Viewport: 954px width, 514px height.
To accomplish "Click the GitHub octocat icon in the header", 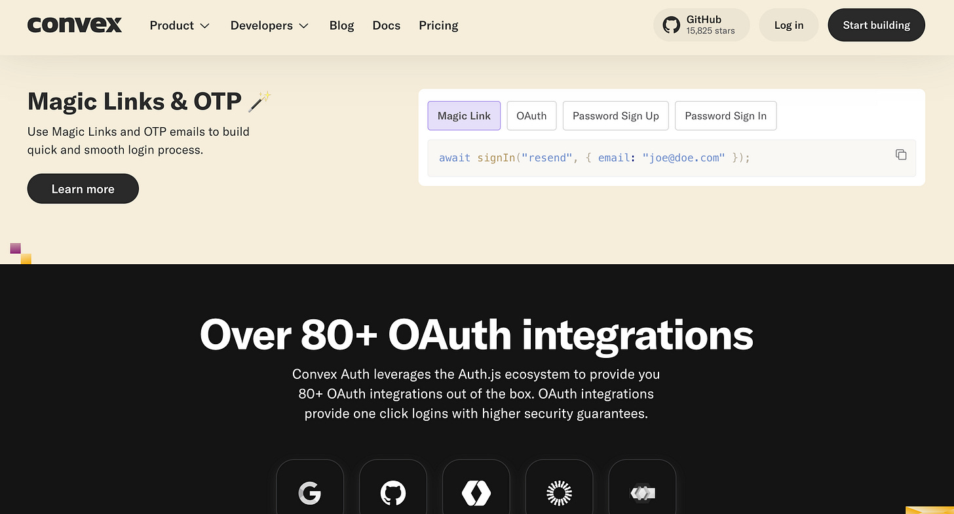I will point(671,25).
